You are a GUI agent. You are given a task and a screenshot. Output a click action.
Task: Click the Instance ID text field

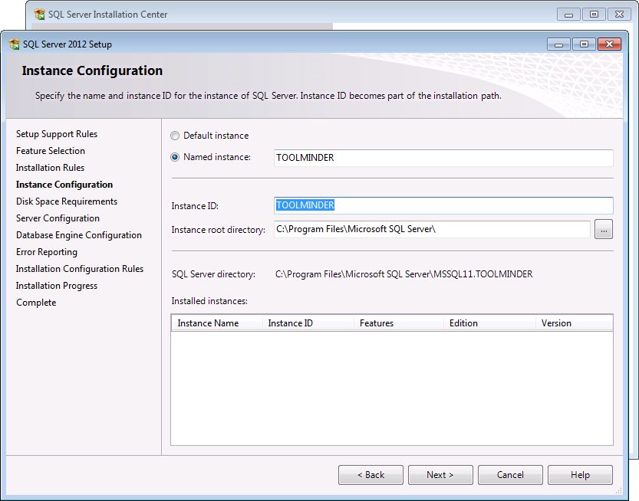(x=443, y=205)
